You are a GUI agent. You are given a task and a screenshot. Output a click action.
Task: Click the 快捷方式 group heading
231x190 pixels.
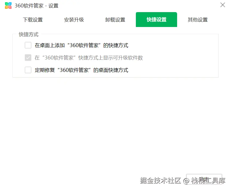[29, 34]
